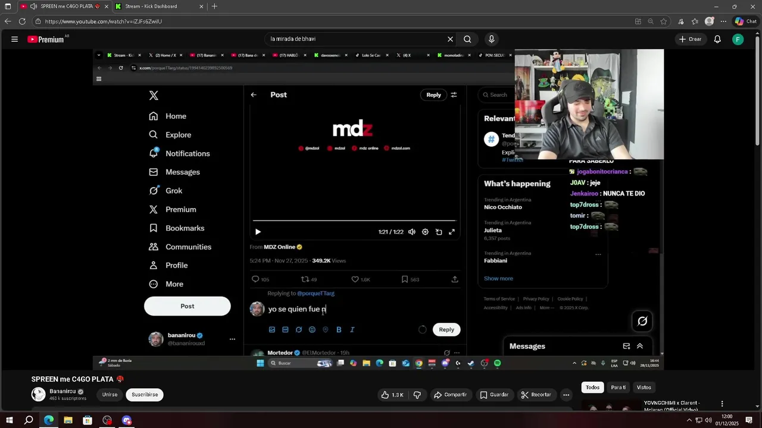Open options menu for YOVNGCHIMI video

(722, 404)
